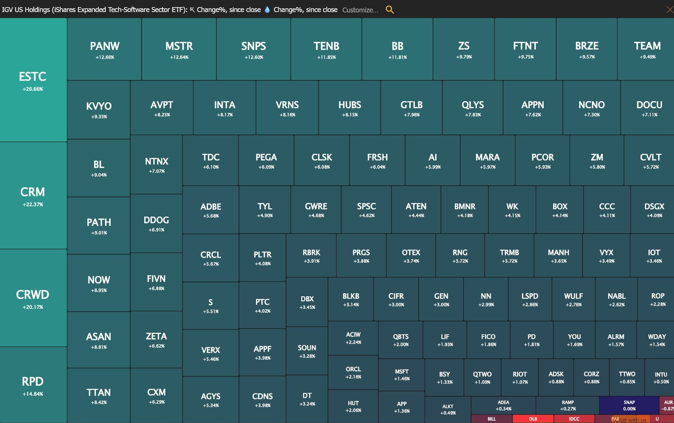Select the KVYO tile
The image size is (674, 423).
(x=99, y=110)
